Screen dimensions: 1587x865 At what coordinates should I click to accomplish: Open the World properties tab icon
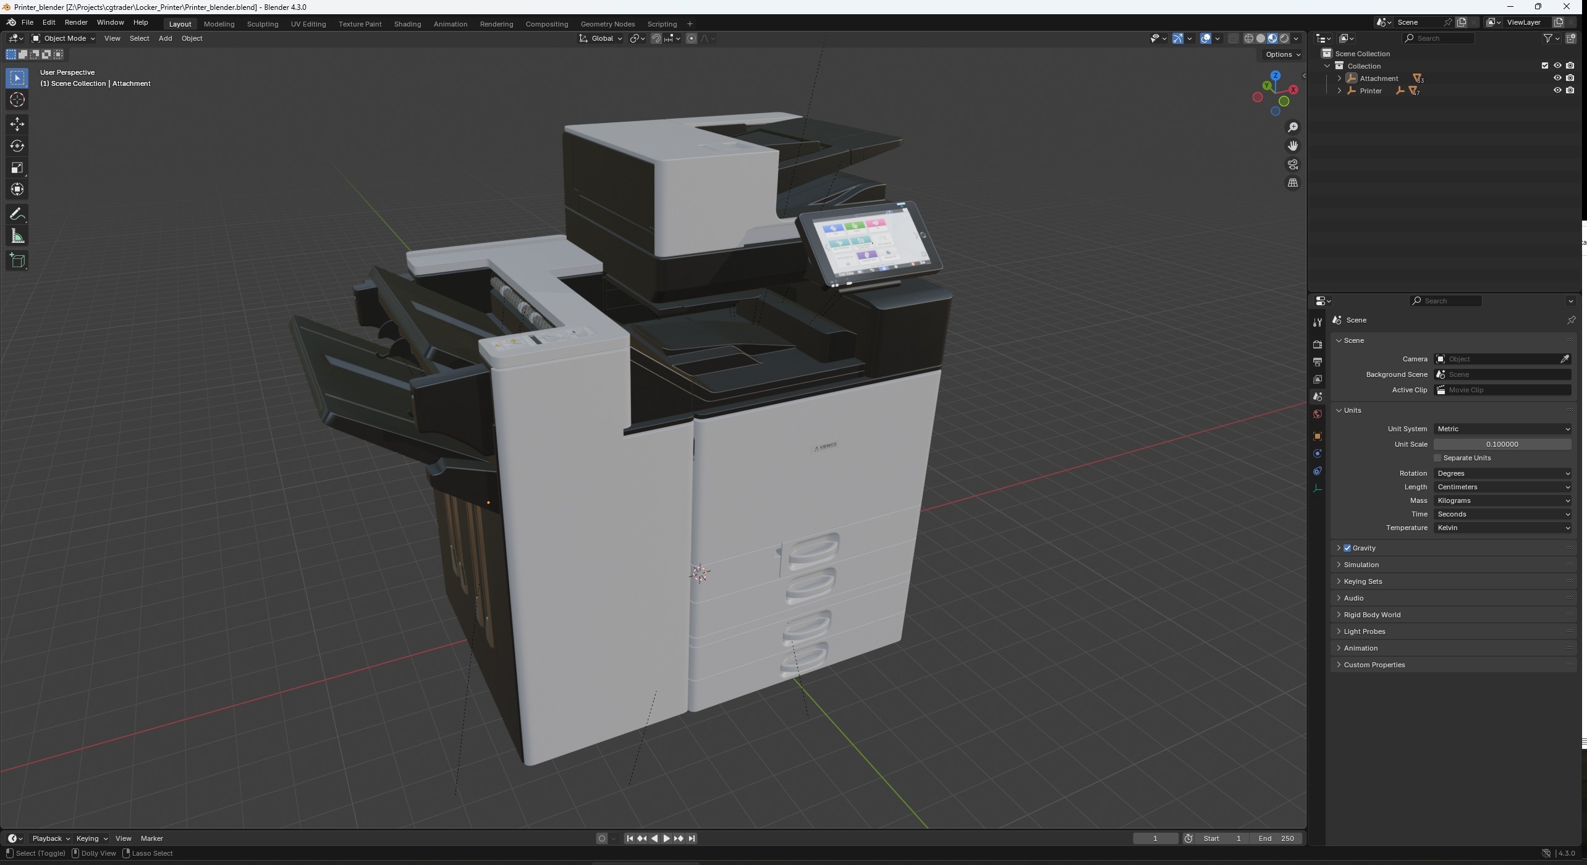1318,414
